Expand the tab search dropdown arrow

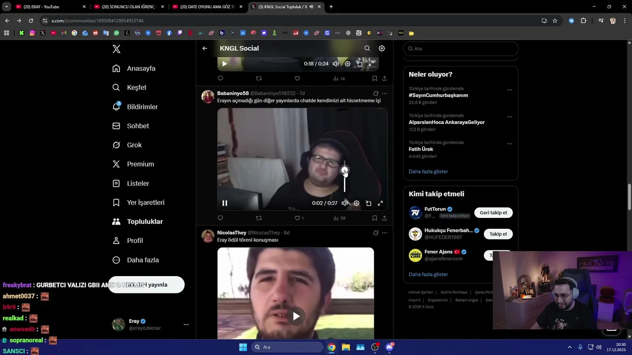[6, 7]
